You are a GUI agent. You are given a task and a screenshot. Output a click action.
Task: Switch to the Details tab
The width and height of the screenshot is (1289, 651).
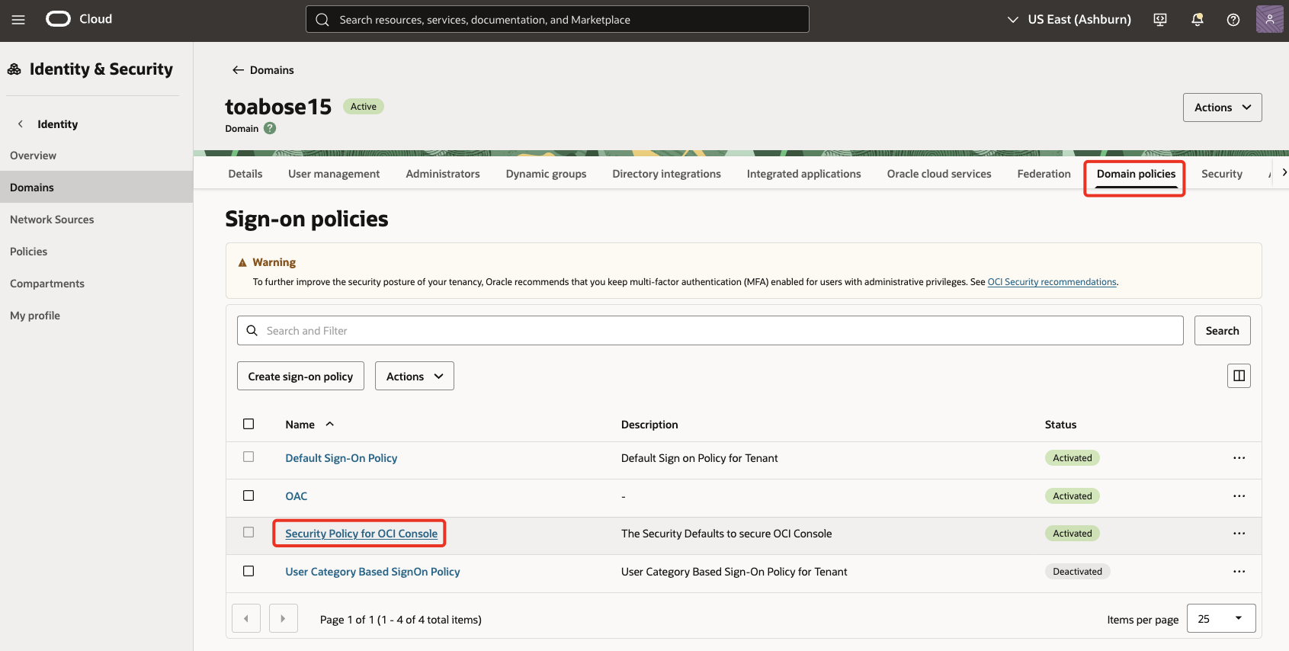click(x=245, y=174)
